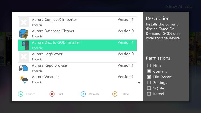Toggle the Http permission checkbox
Image resolution: width=201 pixels, height=113 pixels.
point(149,65)
